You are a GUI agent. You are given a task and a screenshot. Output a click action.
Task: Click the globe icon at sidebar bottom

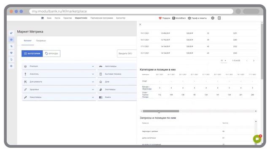11,66
